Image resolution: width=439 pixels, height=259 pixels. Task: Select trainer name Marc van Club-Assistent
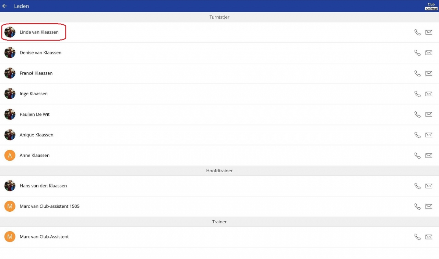pos(44,237)
